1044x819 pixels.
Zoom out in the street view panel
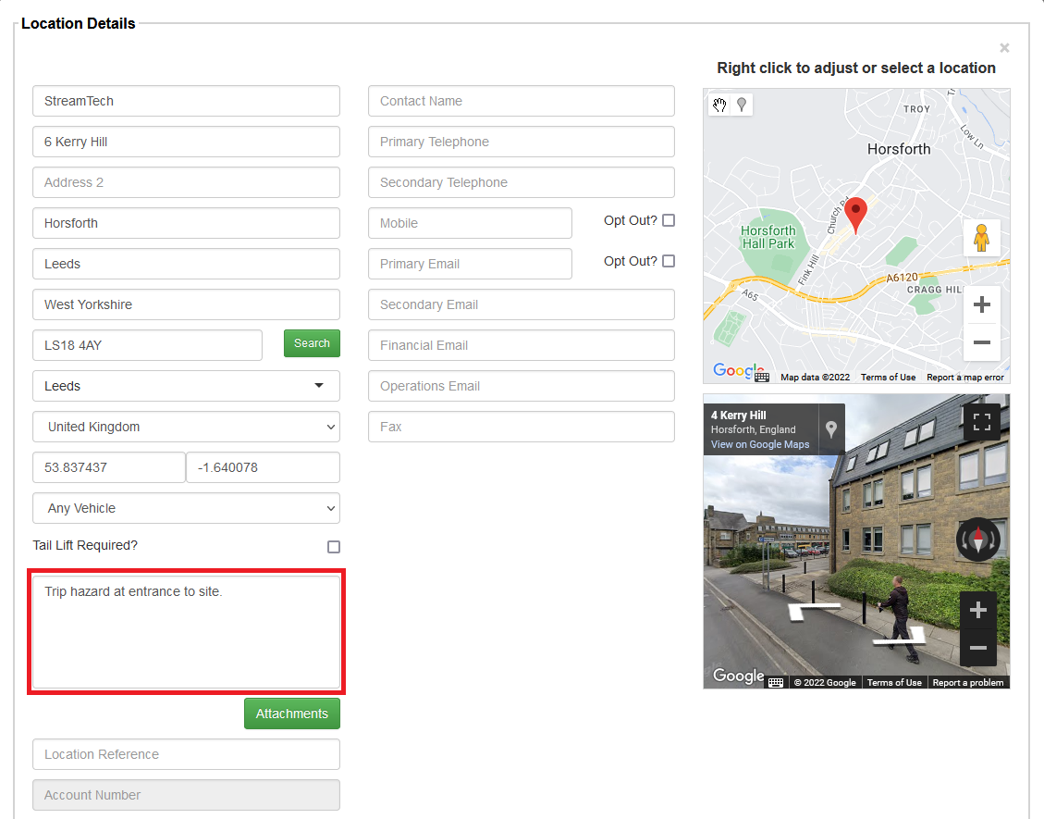tap(978, 649)
